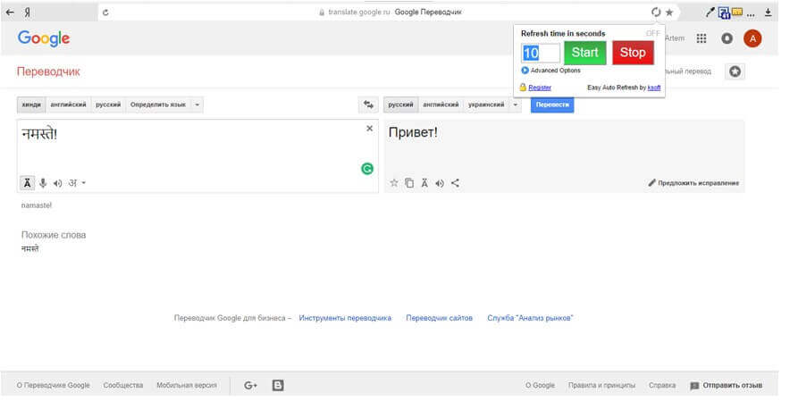Image resolution: width=798 pixels, height=401 pixels.
Task: Click the refresh time seconds field
Action: (542, 53)
